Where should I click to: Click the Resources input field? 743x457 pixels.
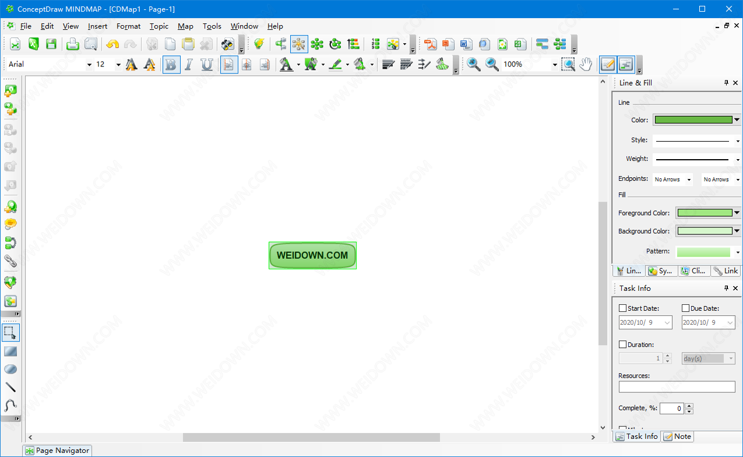click(x=677, y=386)
